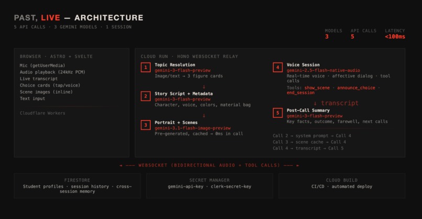The width and height of the screenshot is (422, 219).
Task: Click the MODELS stat value 3
Action: (x=327, y=36)
